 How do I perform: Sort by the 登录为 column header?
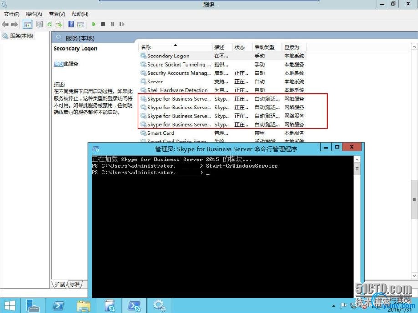294,47
